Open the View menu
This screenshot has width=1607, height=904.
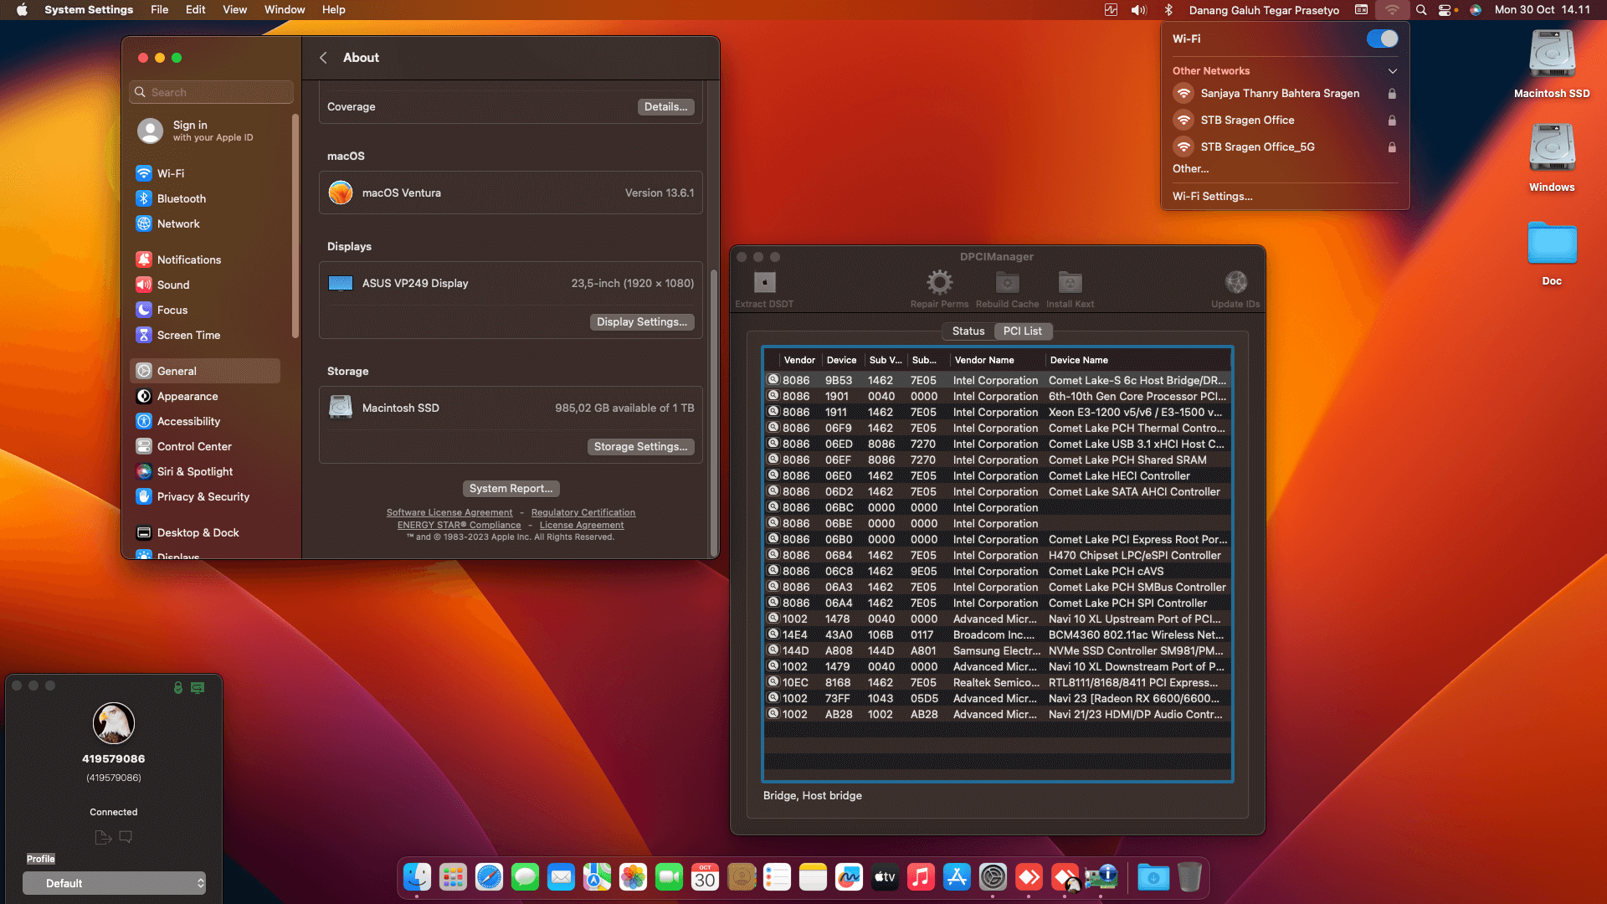pyautogui.click(x=234, y=10)
